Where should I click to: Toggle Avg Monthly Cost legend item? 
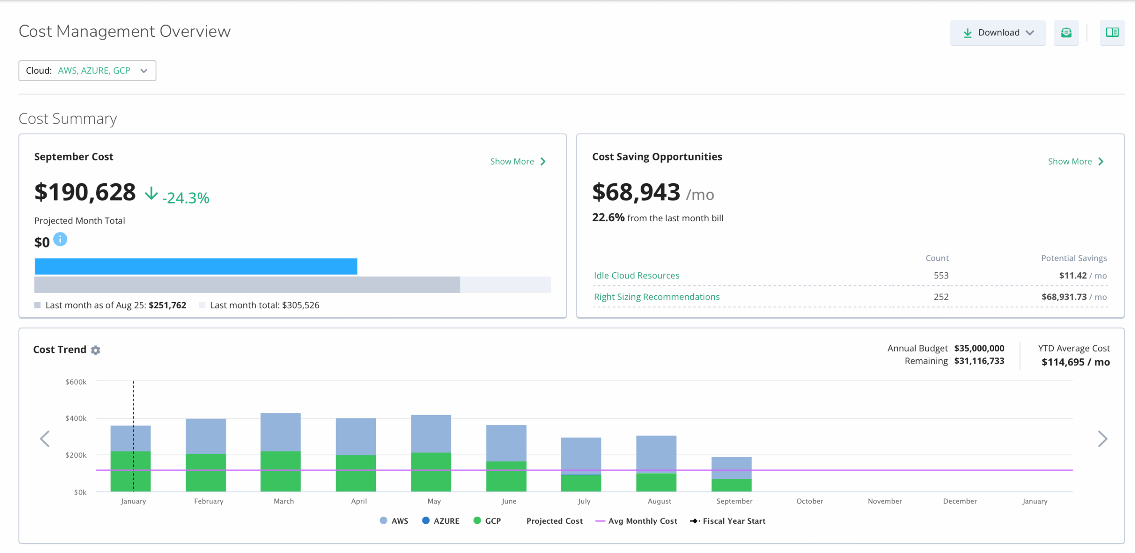pyautogui.click(x=636, y=521)
